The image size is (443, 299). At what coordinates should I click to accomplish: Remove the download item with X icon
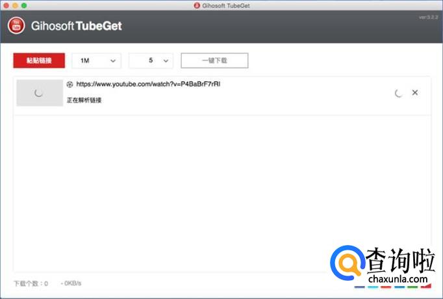pyautogui.click(x=415, y=92)
